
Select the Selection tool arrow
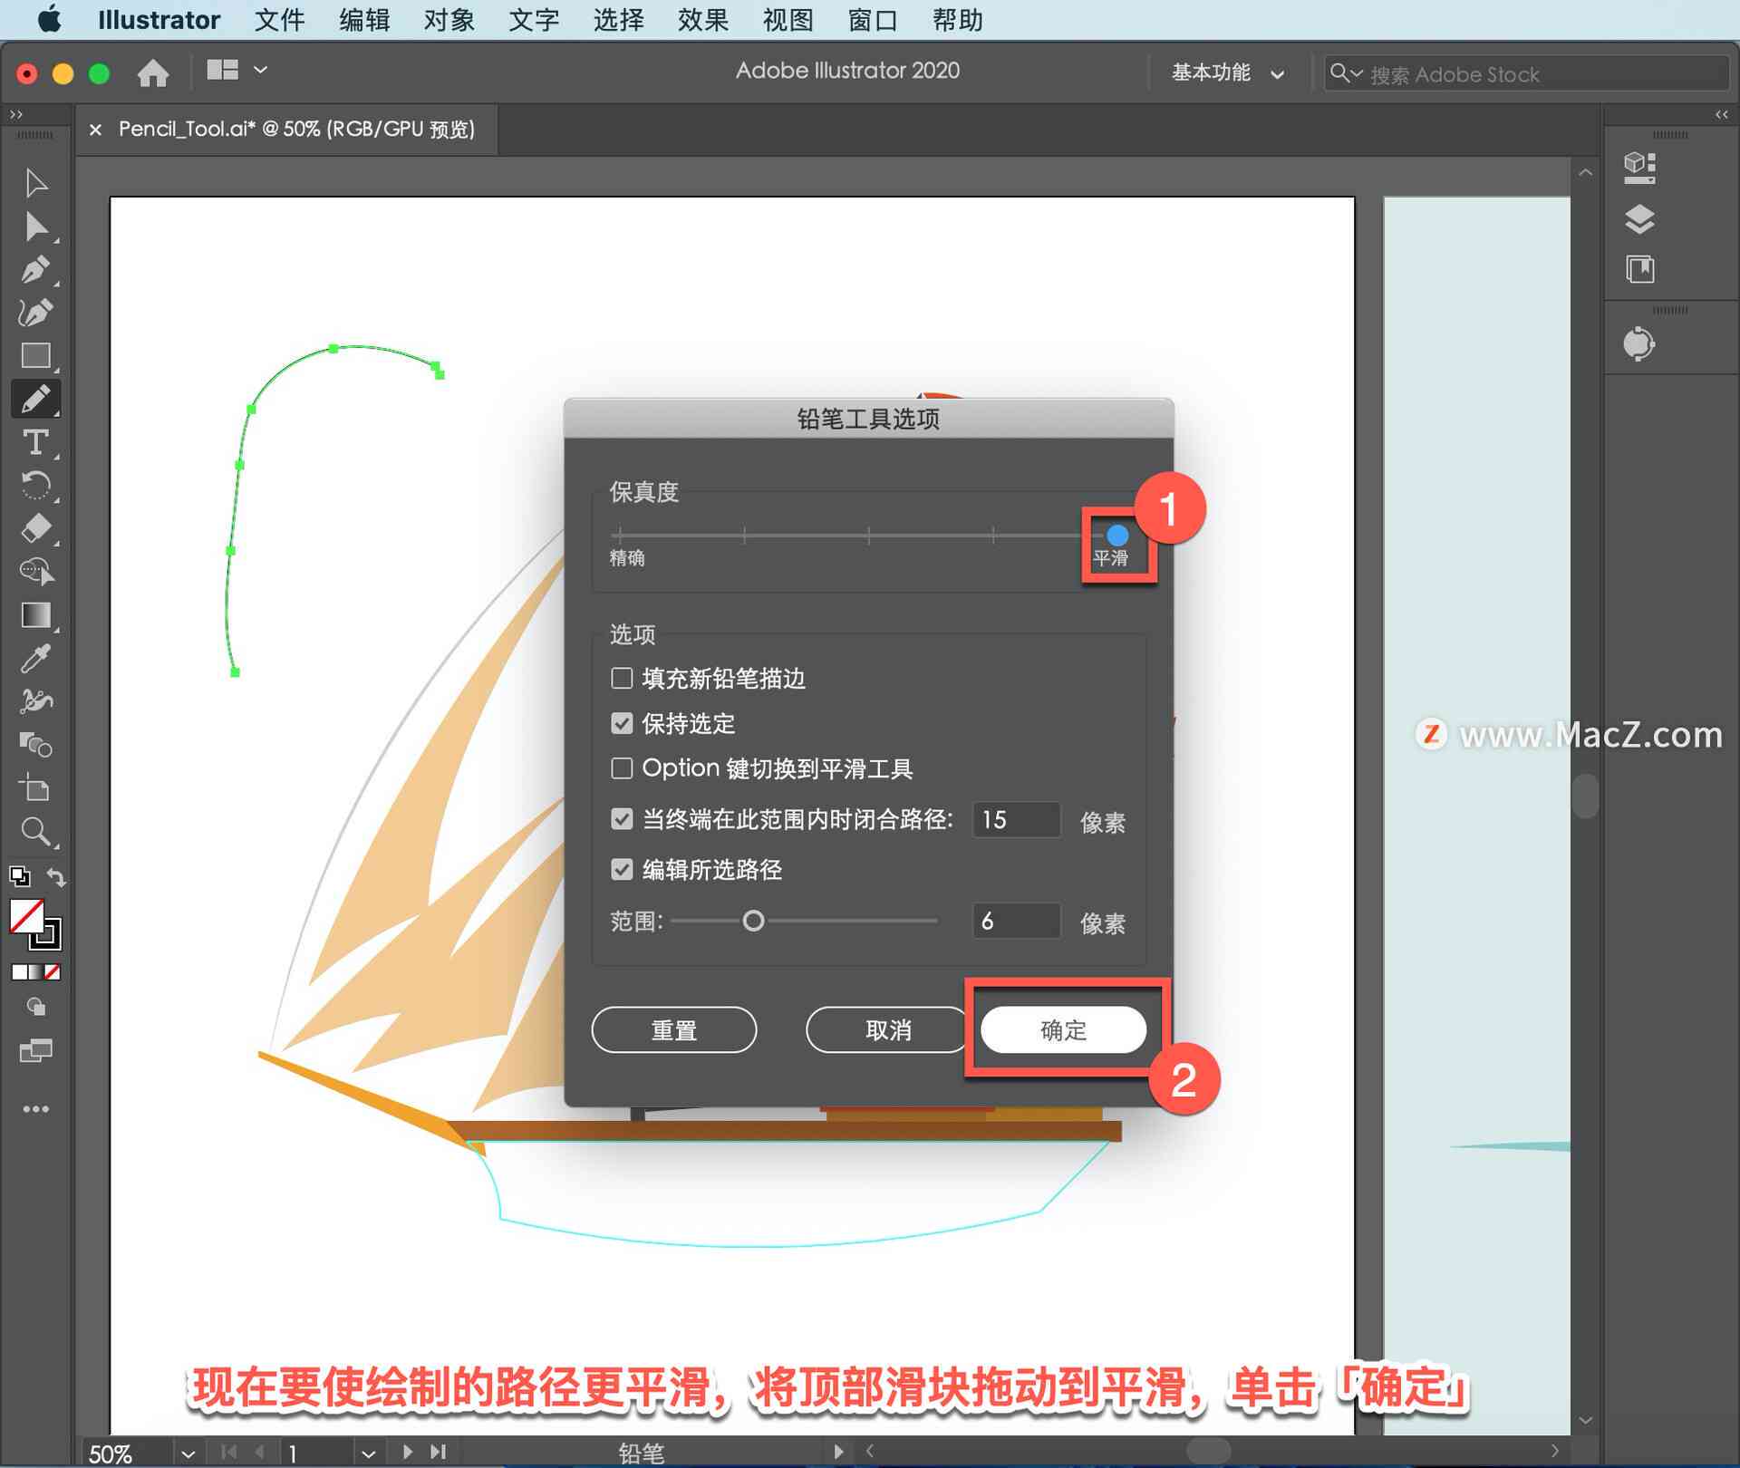tap(35, 183)
